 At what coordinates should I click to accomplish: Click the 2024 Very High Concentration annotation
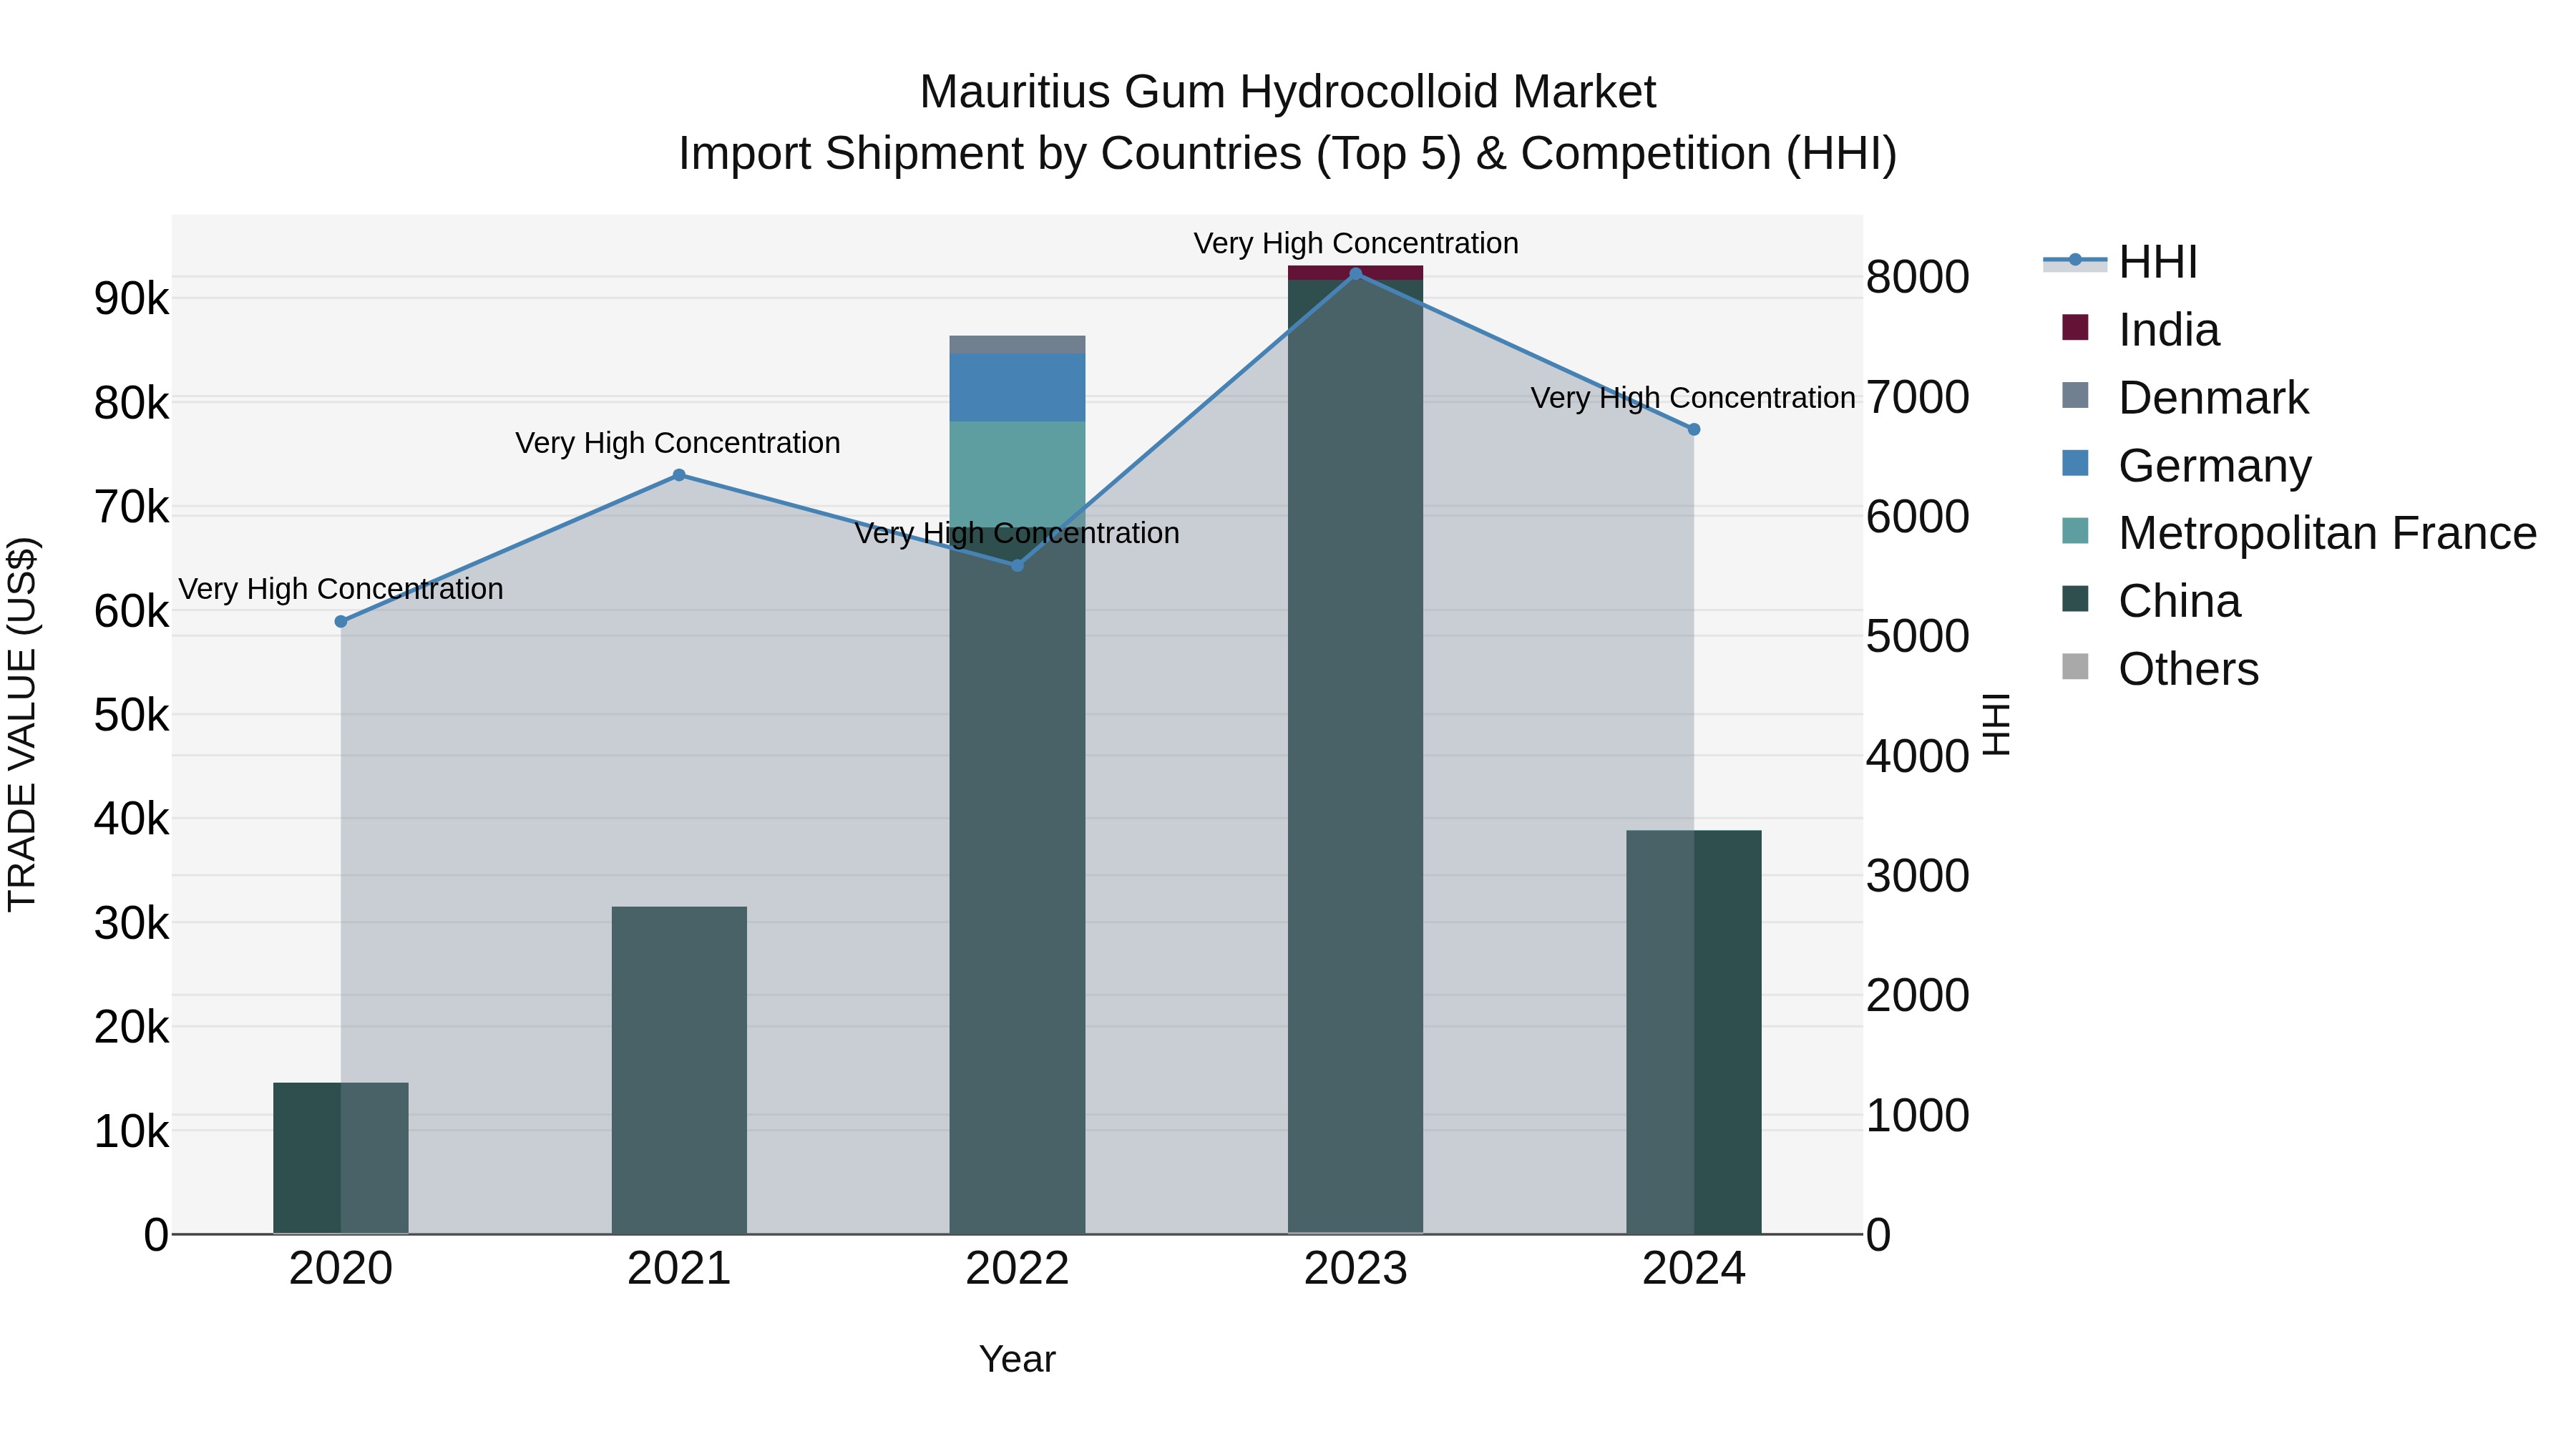pyautogui.click(x=1693, y=398)
